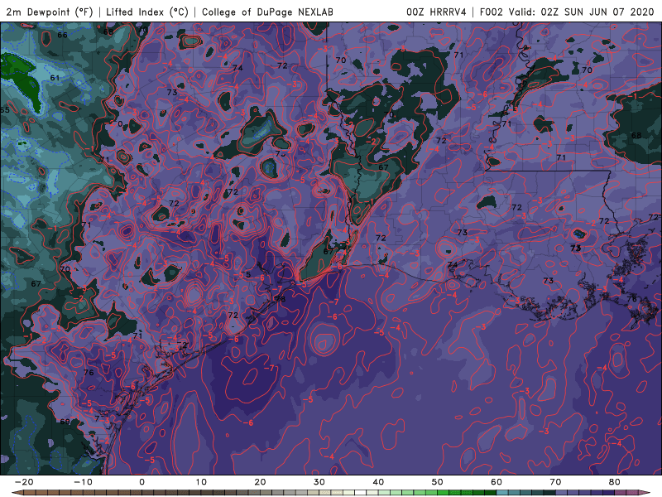Screen dimensions: 662x497
Task: Click the "20" label on the color scale
Action: 260,482
